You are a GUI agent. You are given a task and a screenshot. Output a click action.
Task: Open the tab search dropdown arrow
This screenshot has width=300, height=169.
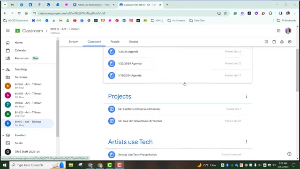(5, 5)
